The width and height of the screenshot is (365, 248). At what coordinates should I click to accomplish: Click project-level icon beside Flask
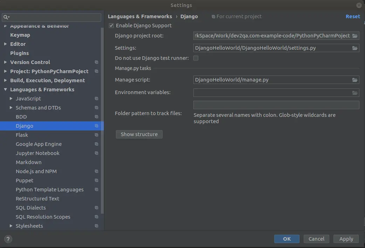pos(96,135)
